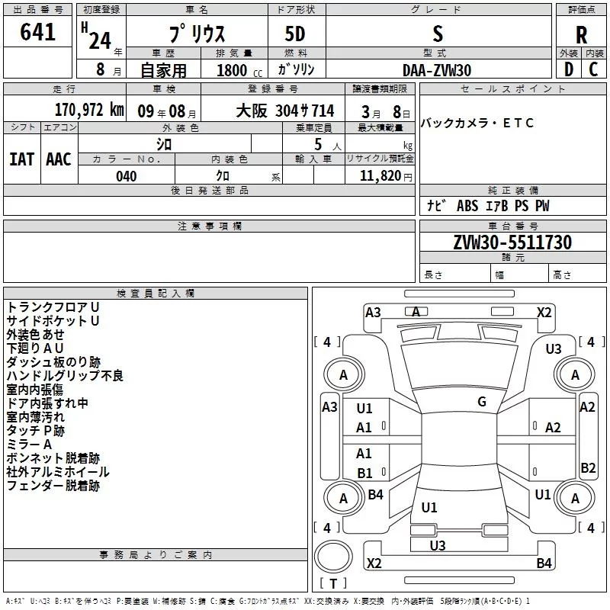610x610 pixels.
Task: Click the 事務局よりご案内 section header
Action: click(x=156, y=555)
